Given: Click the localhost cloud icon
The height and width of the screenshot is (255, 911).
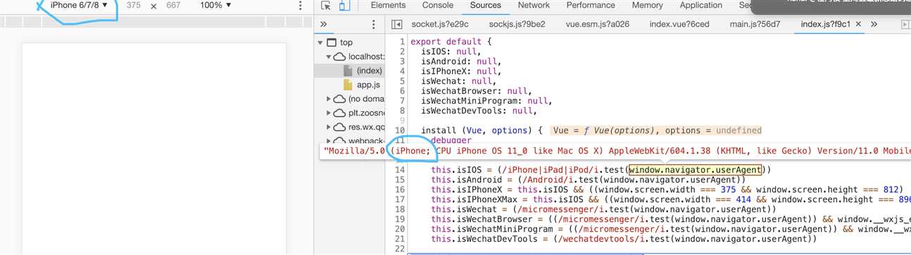Looking at the screenshot, I should 340,56.
